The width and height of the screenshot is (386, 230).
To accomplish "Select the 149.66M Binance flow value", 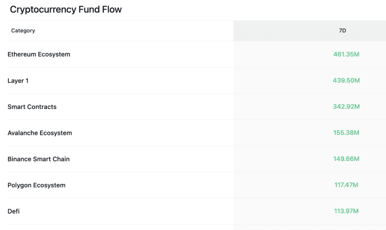I will coord(346,159).
